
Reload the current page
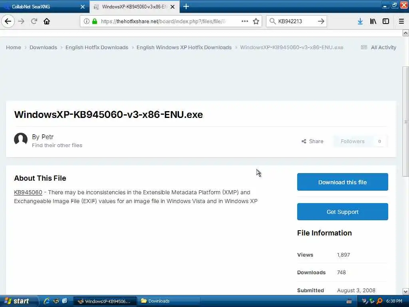coord(34,21)
